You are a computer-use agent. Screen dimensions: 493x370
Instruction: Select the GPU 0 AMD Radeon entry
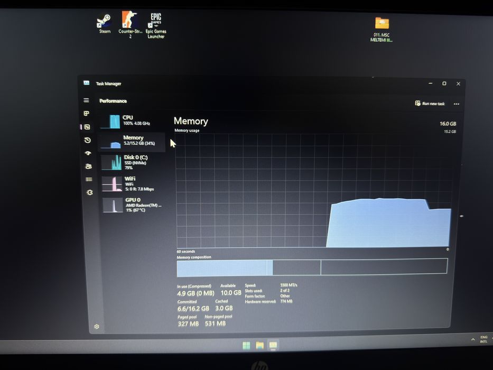tap(133, 205)
